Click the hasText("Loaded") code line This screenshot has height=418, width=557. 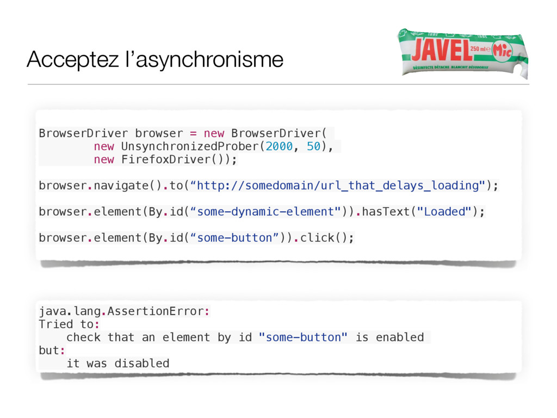point(262,212)
